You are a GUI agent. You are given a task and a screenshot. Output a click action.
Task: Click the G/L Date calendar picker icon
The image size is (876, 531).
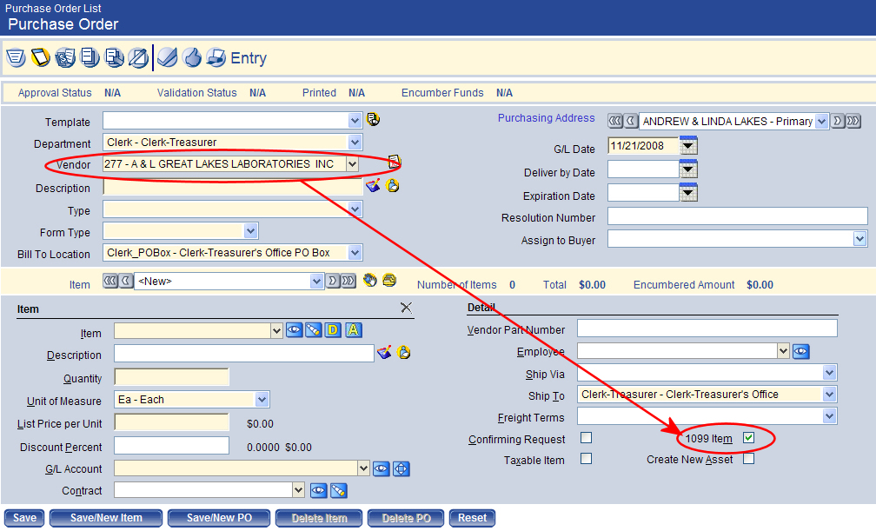click(x=688, y=145)
